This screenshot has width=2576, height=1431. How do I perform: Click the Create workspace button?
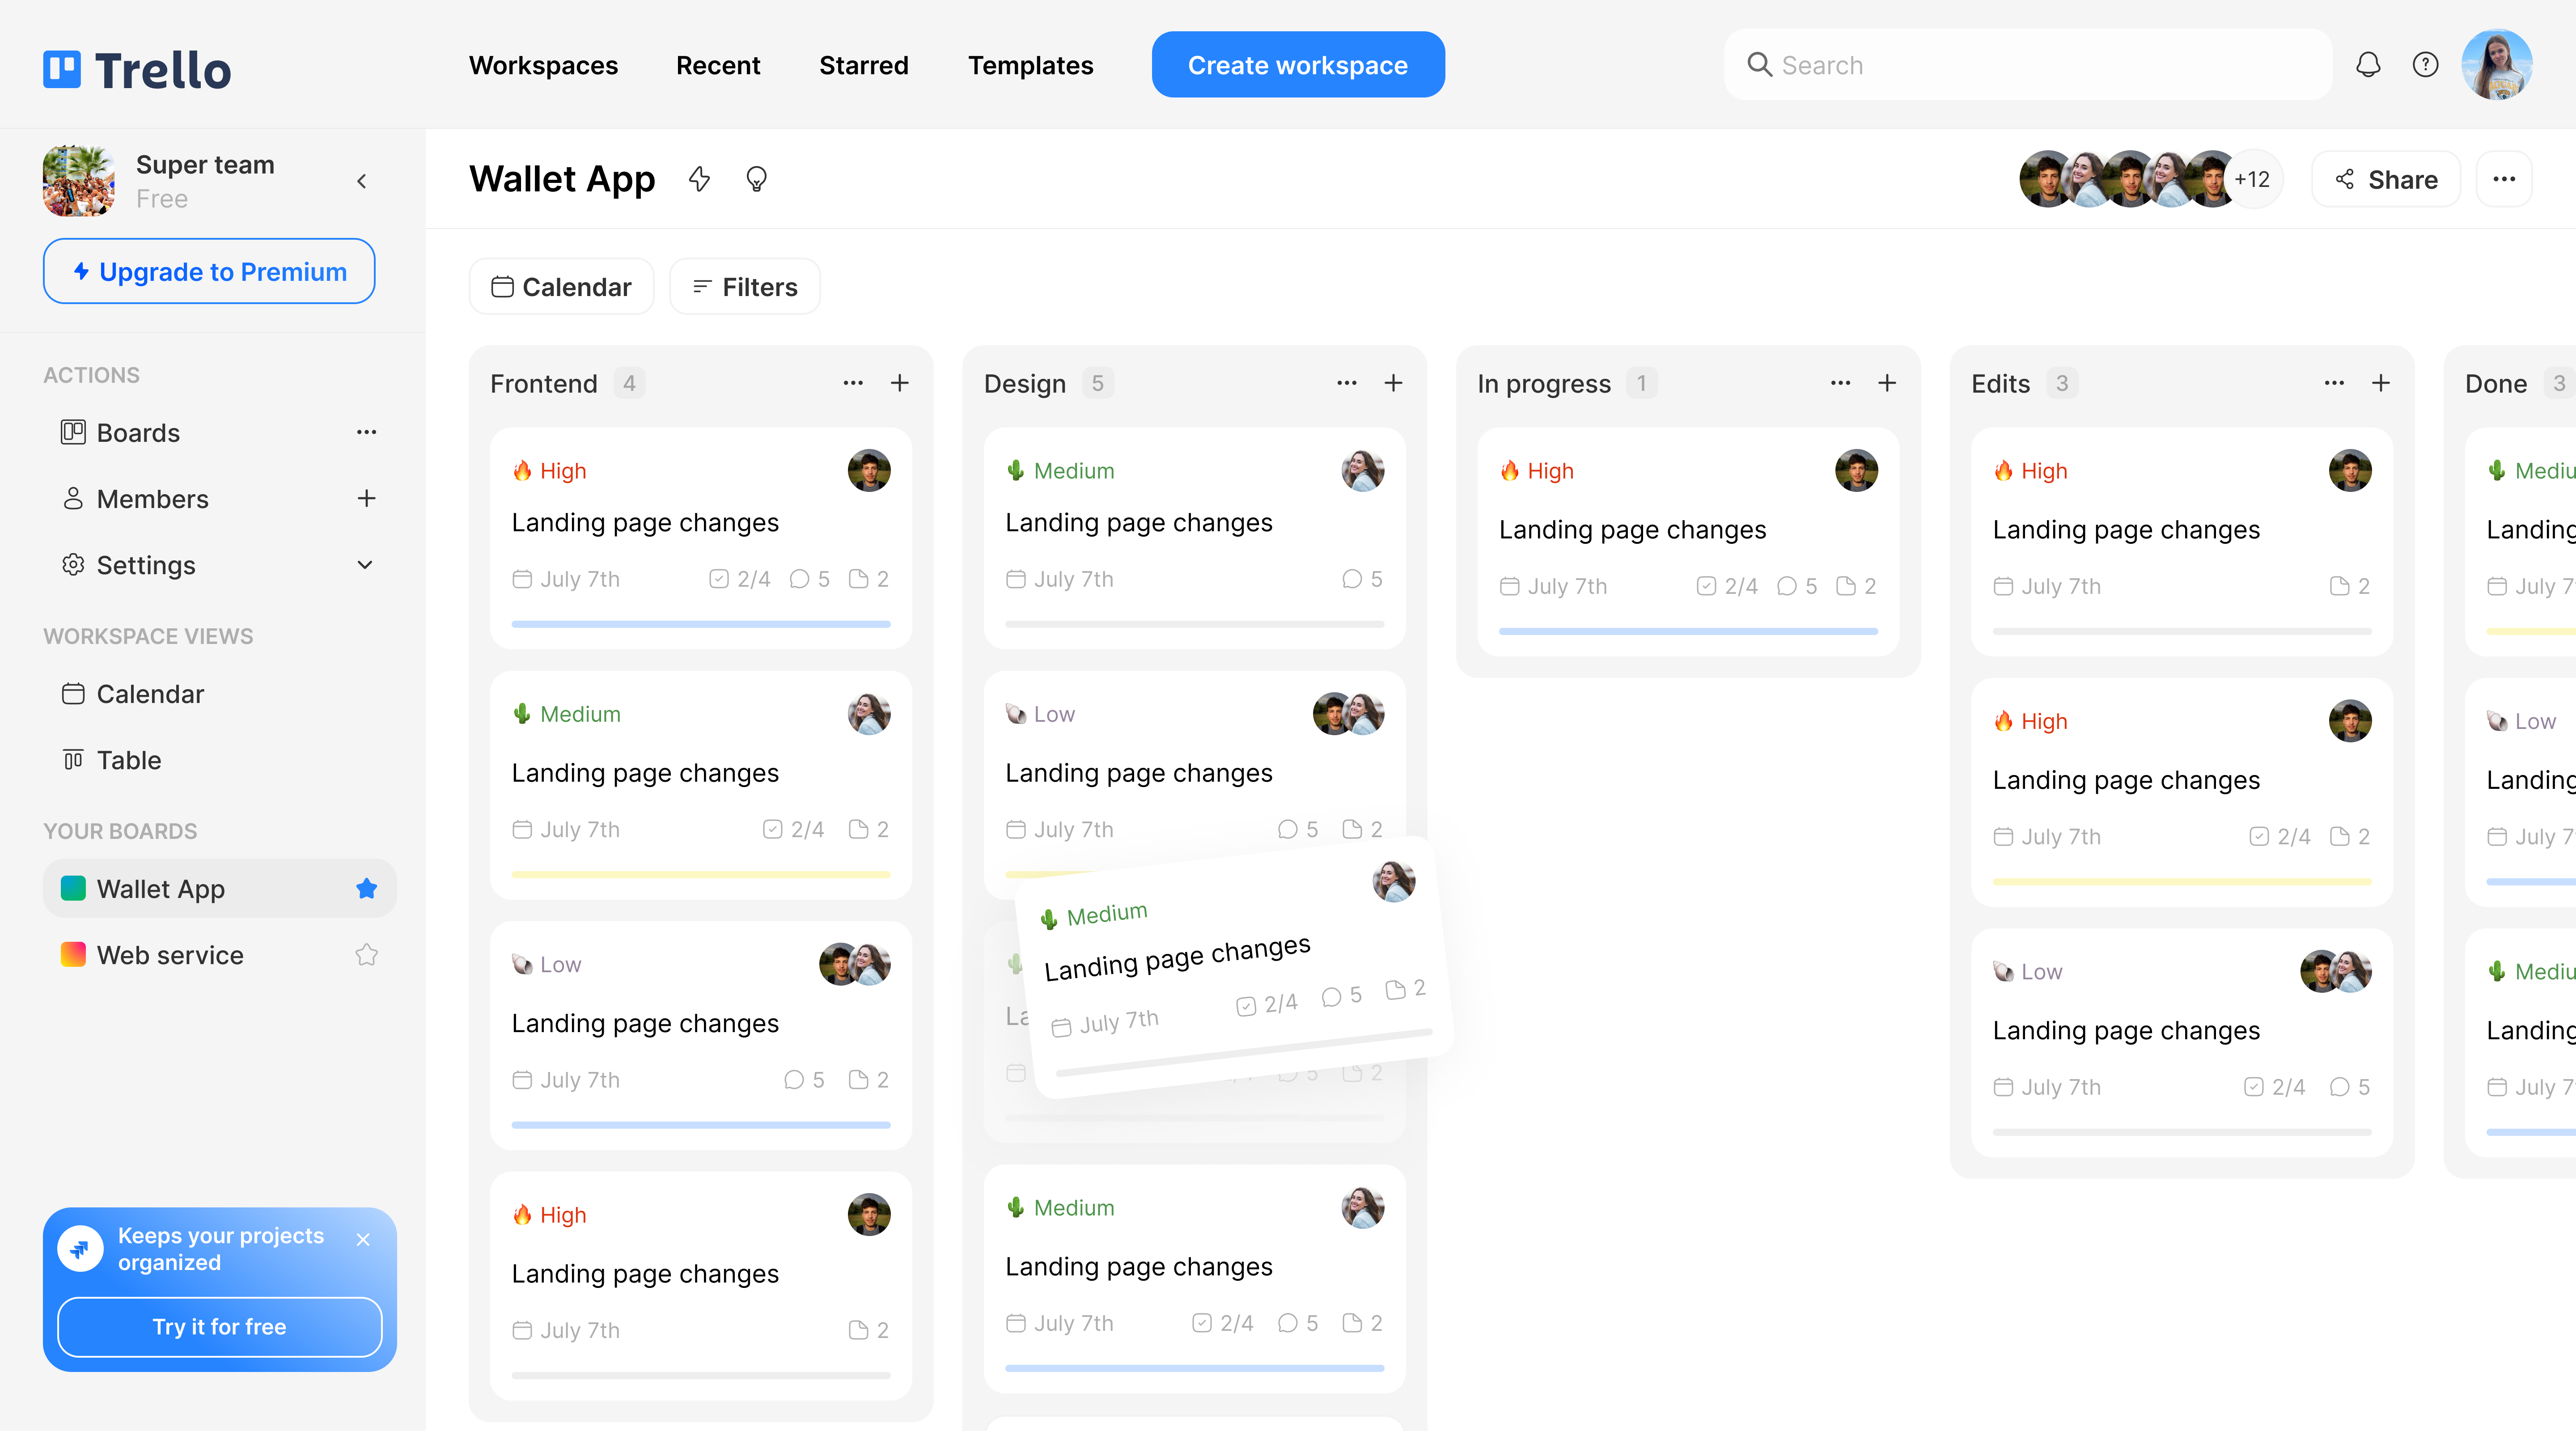pos(1297,64)
